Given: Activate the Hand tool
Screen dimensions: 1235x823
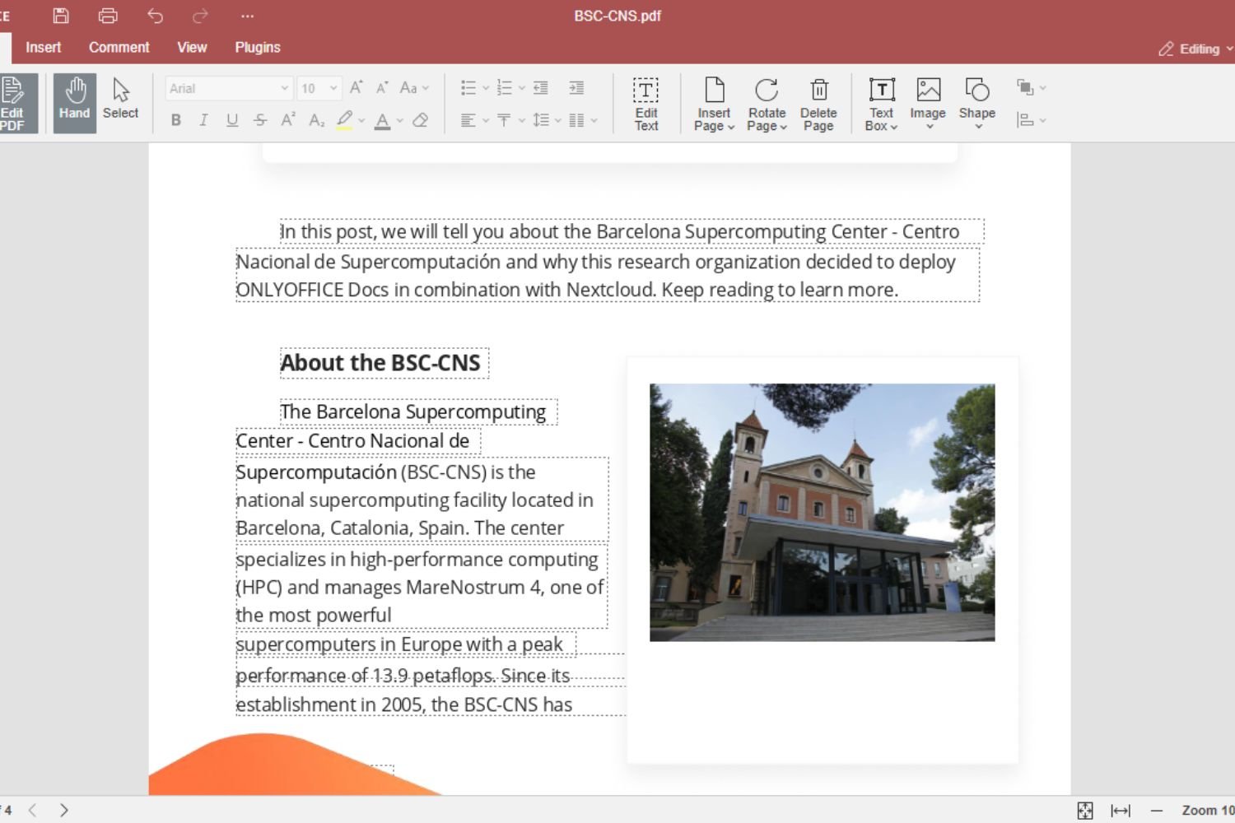Looking at the screenshot, I should [74, 104].
